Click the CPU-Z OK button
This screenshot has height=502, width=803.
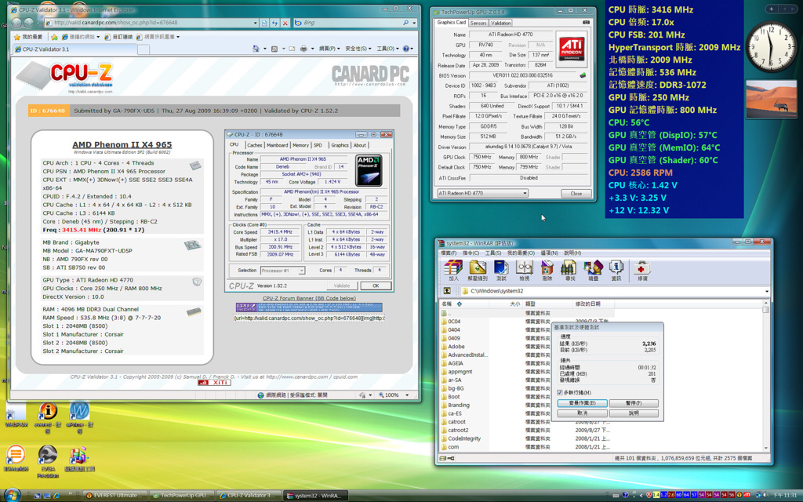(376, 286)
